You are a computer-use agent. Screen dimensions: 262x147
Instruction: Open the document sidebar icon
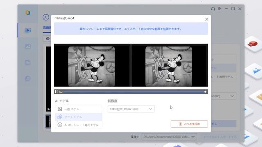(x=28, y=62)
